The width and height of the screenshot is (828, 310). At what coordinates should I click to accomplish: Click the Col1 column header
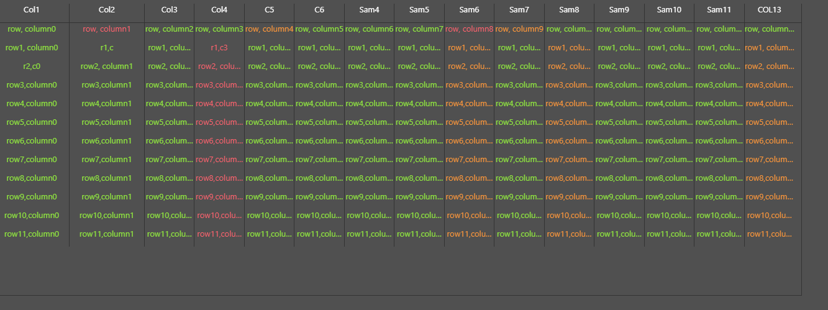point(32,10)
